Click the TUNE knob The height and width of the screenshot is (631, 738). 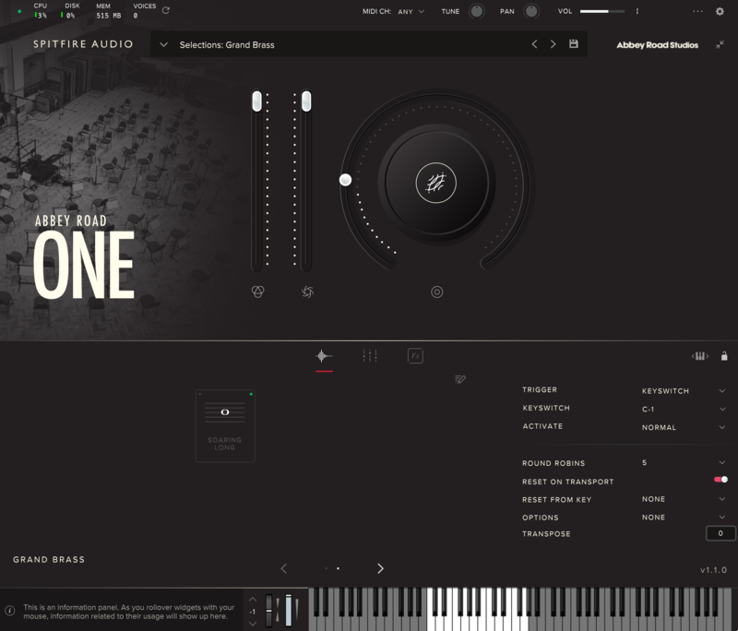(x=476, y=11)
